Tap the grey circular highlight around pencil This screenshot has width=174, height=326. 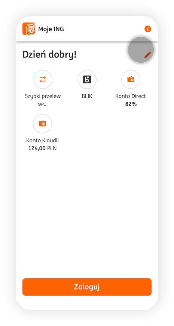(x=141, y=50)
